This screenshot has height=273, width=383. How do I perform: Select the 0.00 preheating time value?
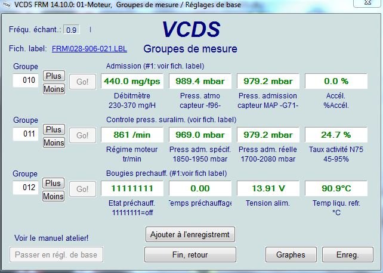coord(200,188)
